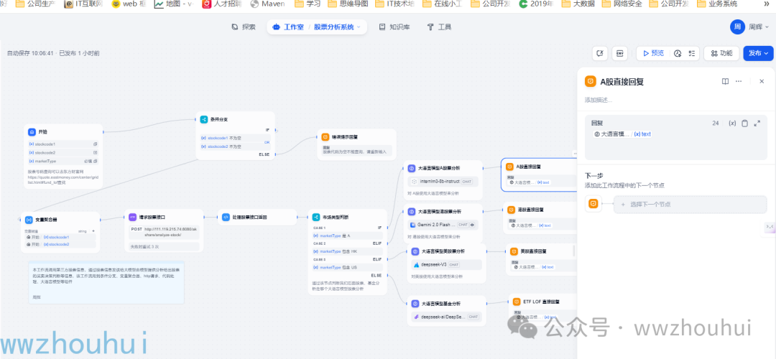Click the 添加描述 description field

point(604,100)
